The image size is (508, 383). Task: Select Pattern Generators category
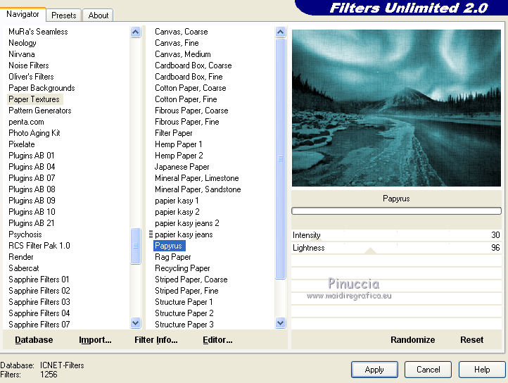pyautogui.click(x=40, y=111)
